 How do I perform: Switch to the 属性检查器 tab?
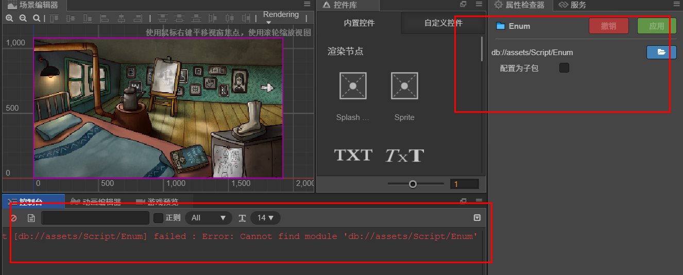tap(520, 5)
